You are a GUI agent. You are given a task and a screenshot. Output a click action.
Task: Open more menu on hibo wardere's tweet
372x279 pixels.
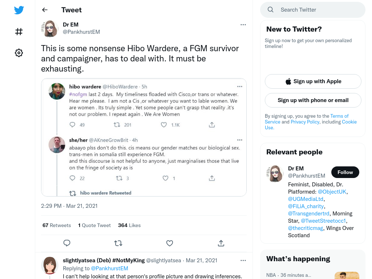[x=240, y=86]
